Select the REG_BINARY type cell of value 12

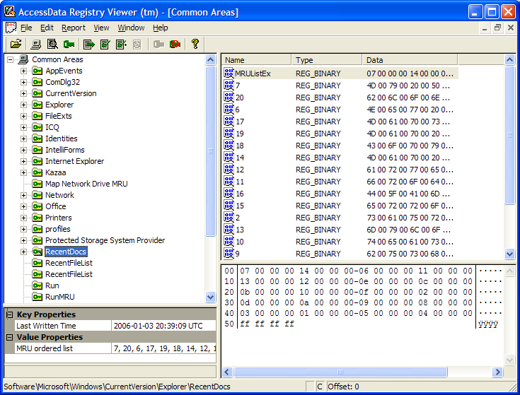pos(318,170)
